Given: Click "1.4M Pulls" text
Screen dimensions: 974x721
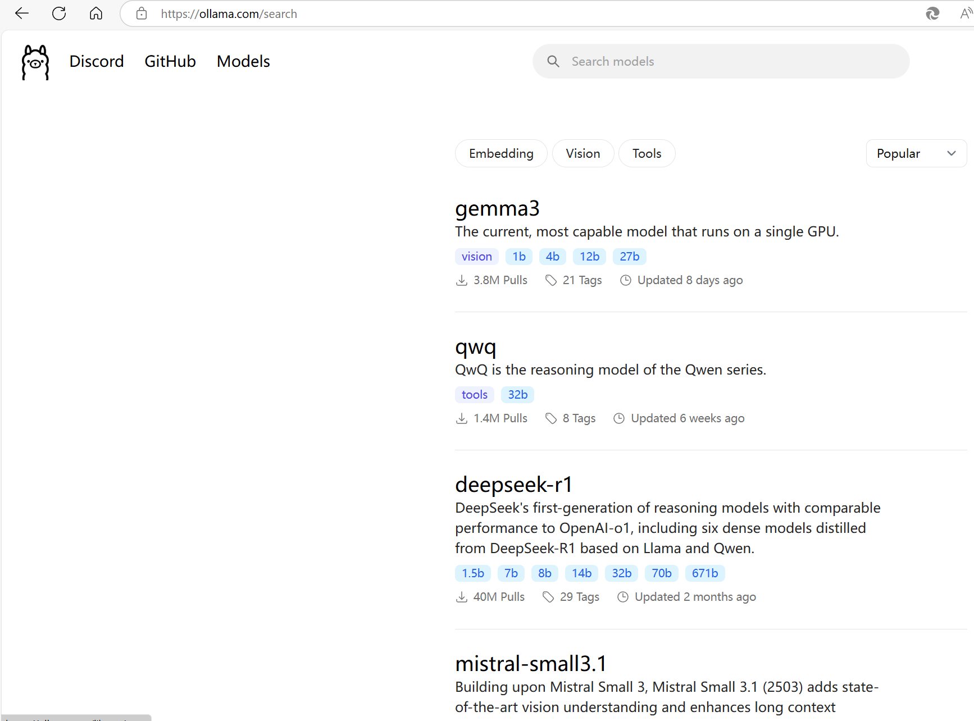Looking at the screenshot, I should click(500, 418).
